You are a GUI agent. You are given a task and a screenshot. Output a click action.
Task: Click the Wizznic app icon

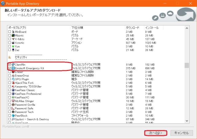click(x=13, y=35)
